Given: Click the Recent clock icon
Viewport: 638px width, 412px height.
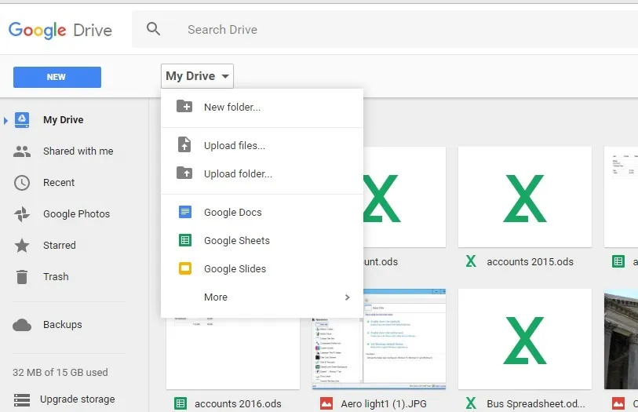Looking at the screenshot, I should click(22, 183).
